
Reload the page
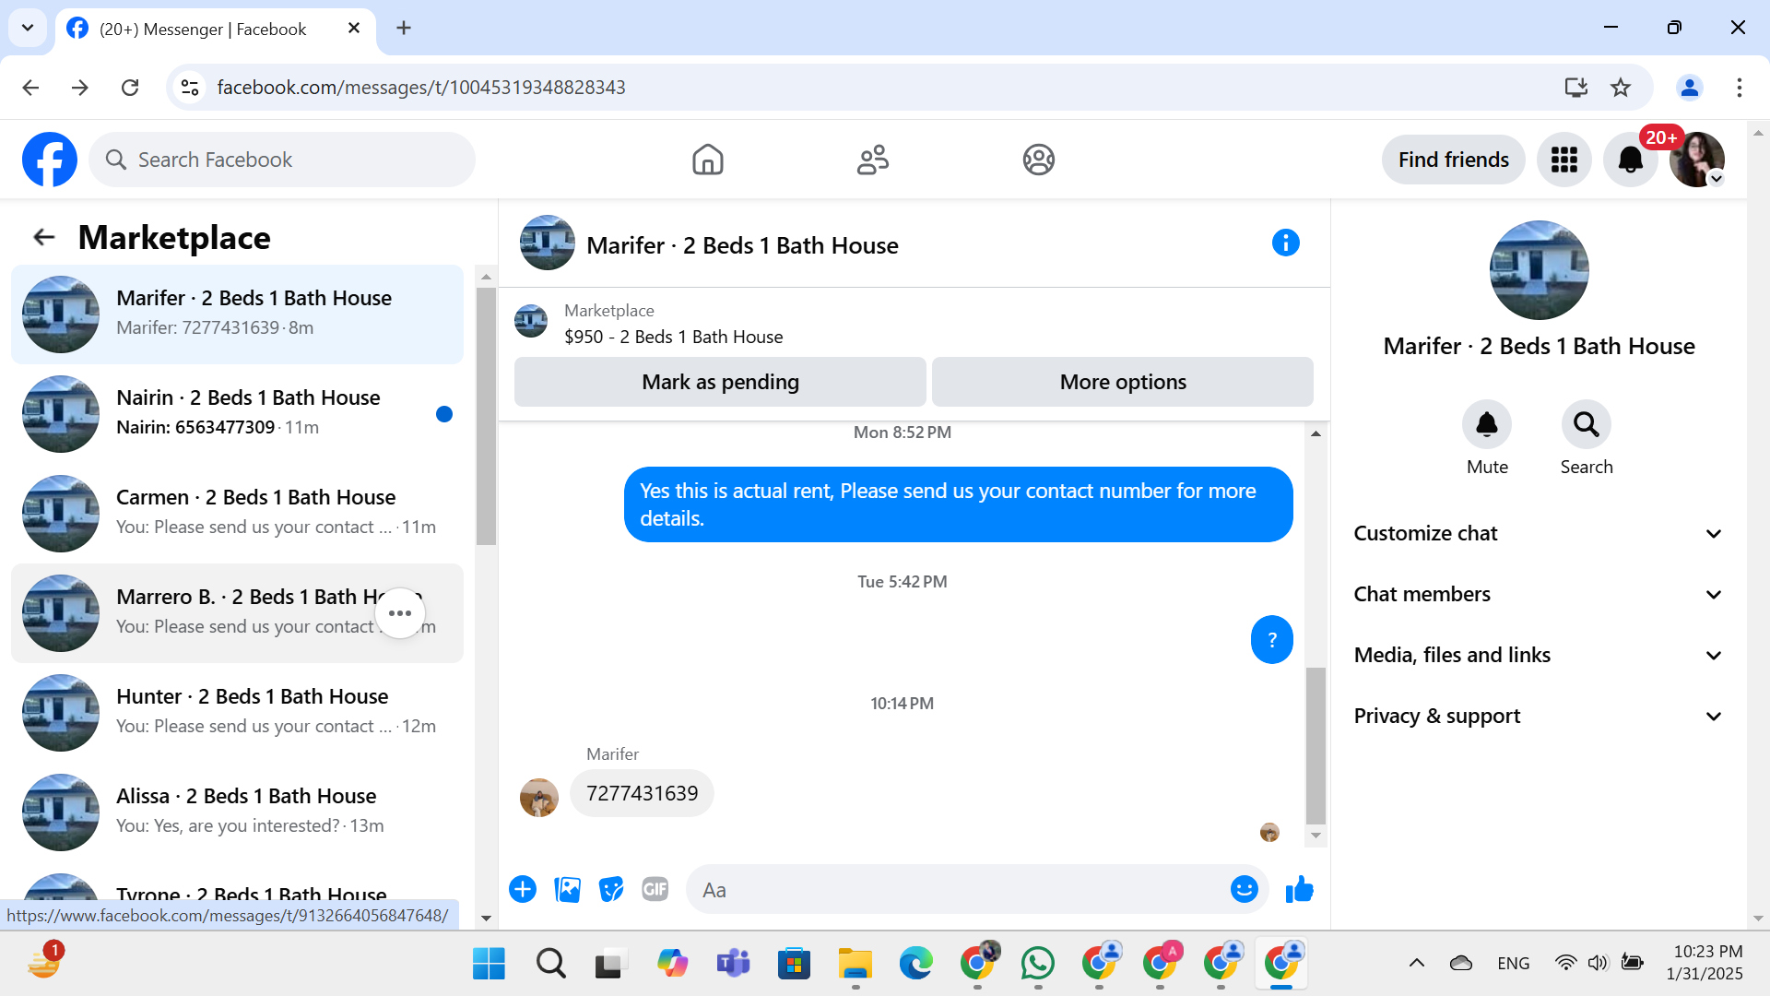tap(130, 88)
